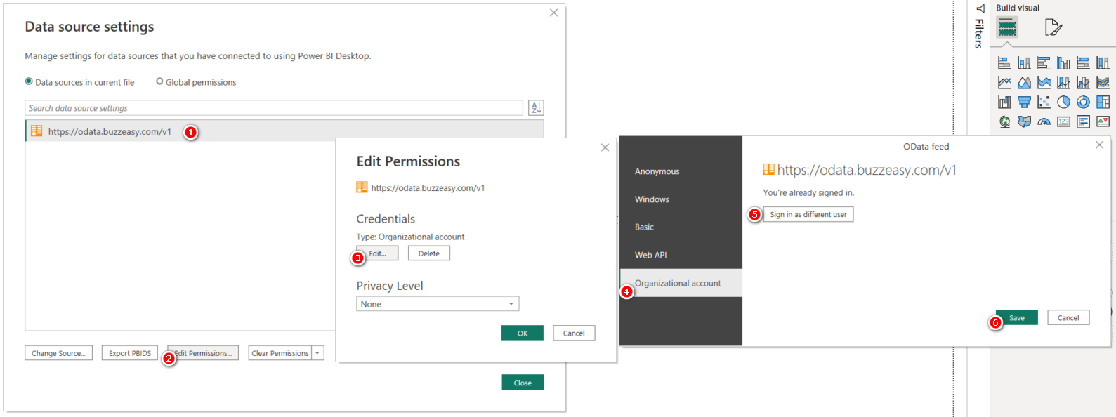The width and height of the screenshot is (1116, 417).
Task: Open the Format visual brush tab
Action: pyautogui.click(x=1053, y=27)
